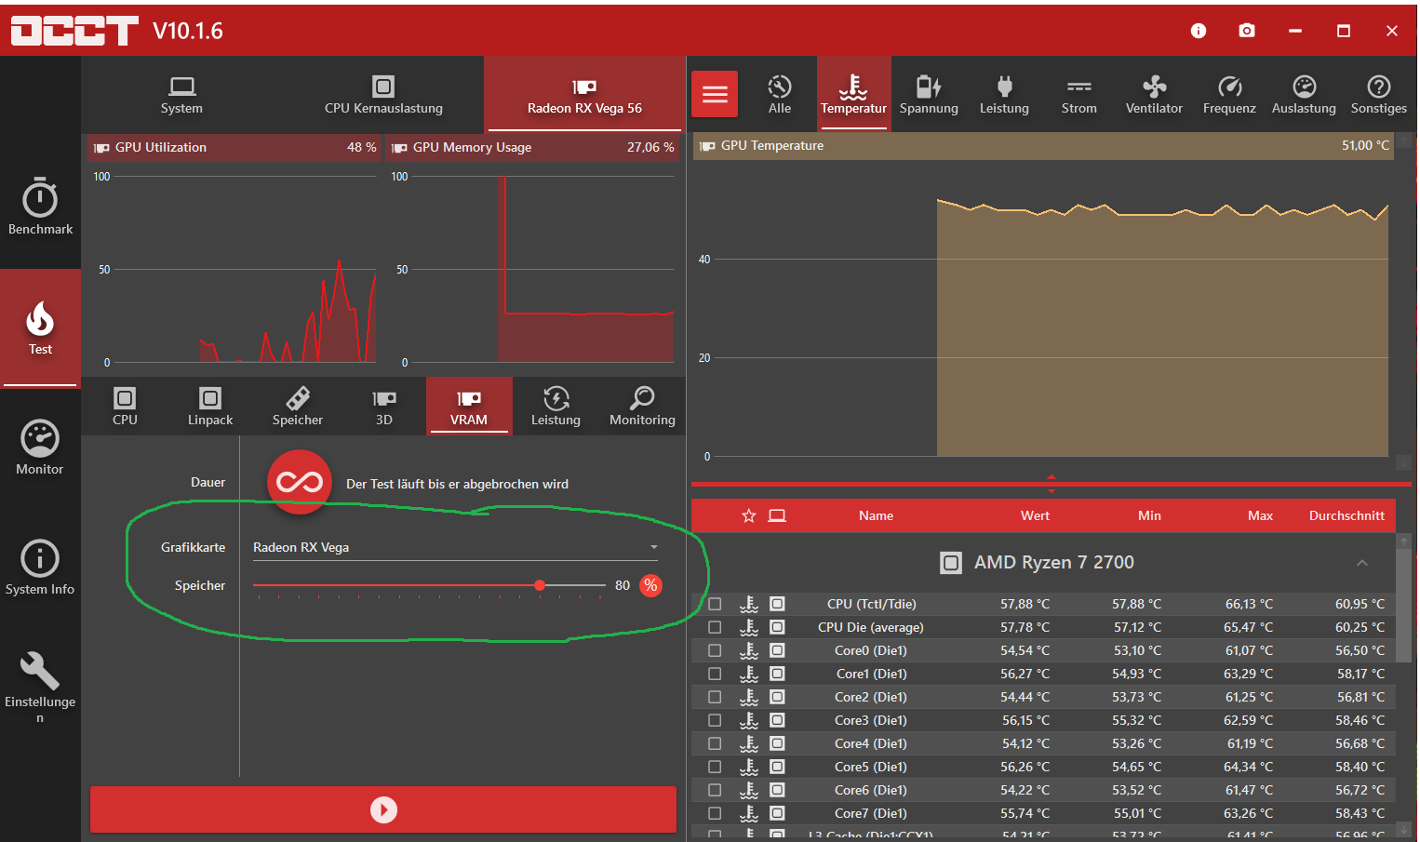Toggle the percent unit button for Speicher
Screen dimensions: 1420x842
(651, 585)
